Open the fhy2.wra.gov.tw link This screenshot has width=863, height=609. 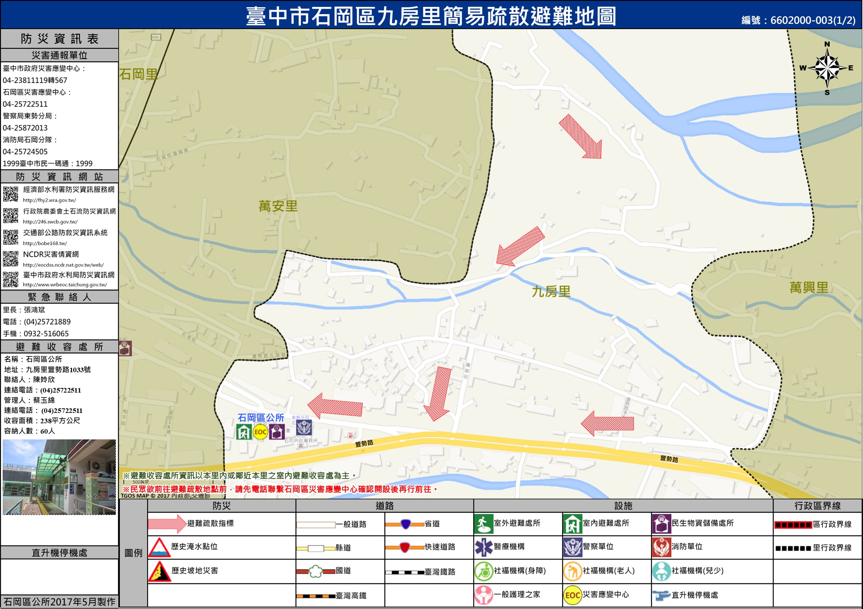50,200
